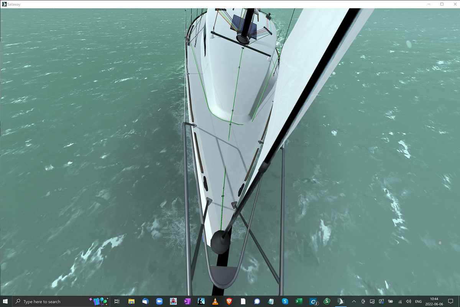
Task: Open Excel from the taskbar
Action: pos(299,301)
